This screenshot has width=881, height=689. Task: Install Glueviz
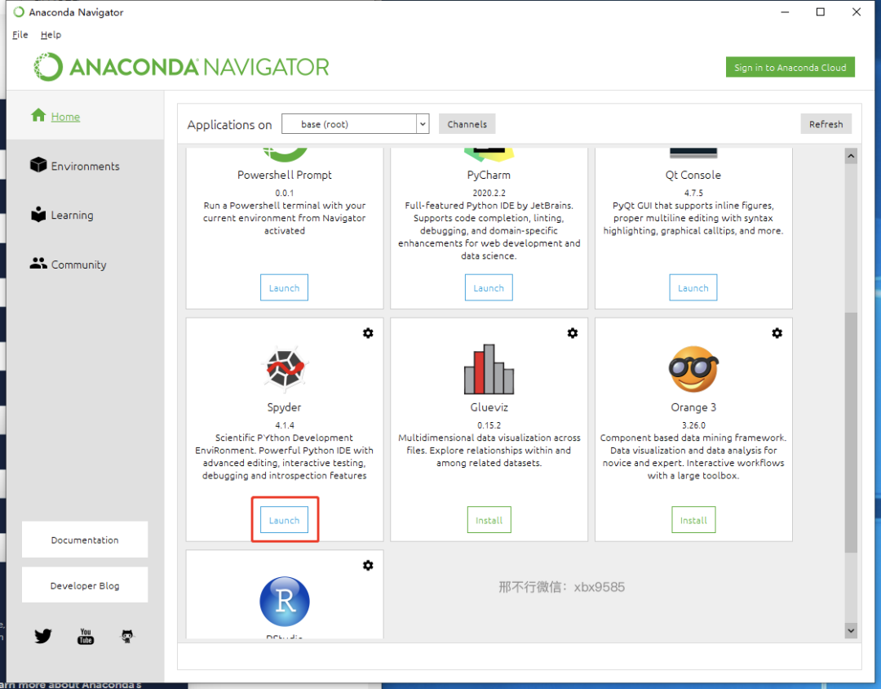pos(489,520)
